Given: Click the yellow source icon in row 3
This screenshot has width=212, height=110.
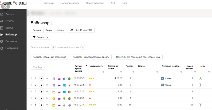Looking at the screenshot, I should click(x=54, y=92).
